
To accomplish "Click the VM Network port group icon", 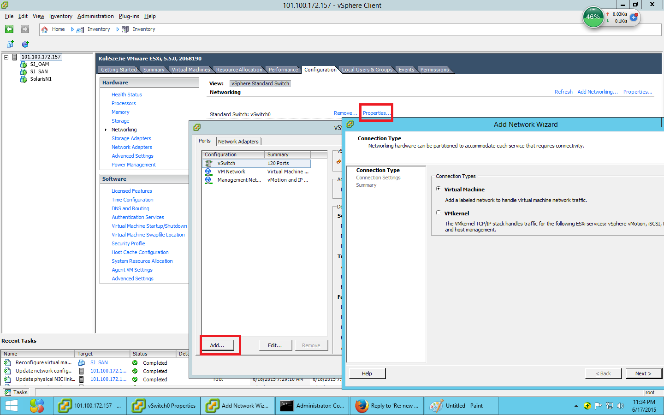I will pyautogui.click(x=208, y=172).
